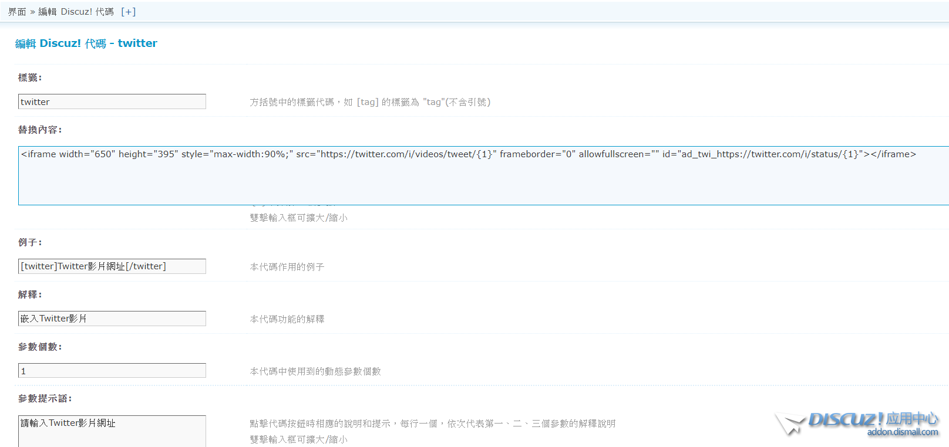The image size is (949, 447).
Task: Click the 標籤 input containing twitter
Action: [x=112, y=101]
